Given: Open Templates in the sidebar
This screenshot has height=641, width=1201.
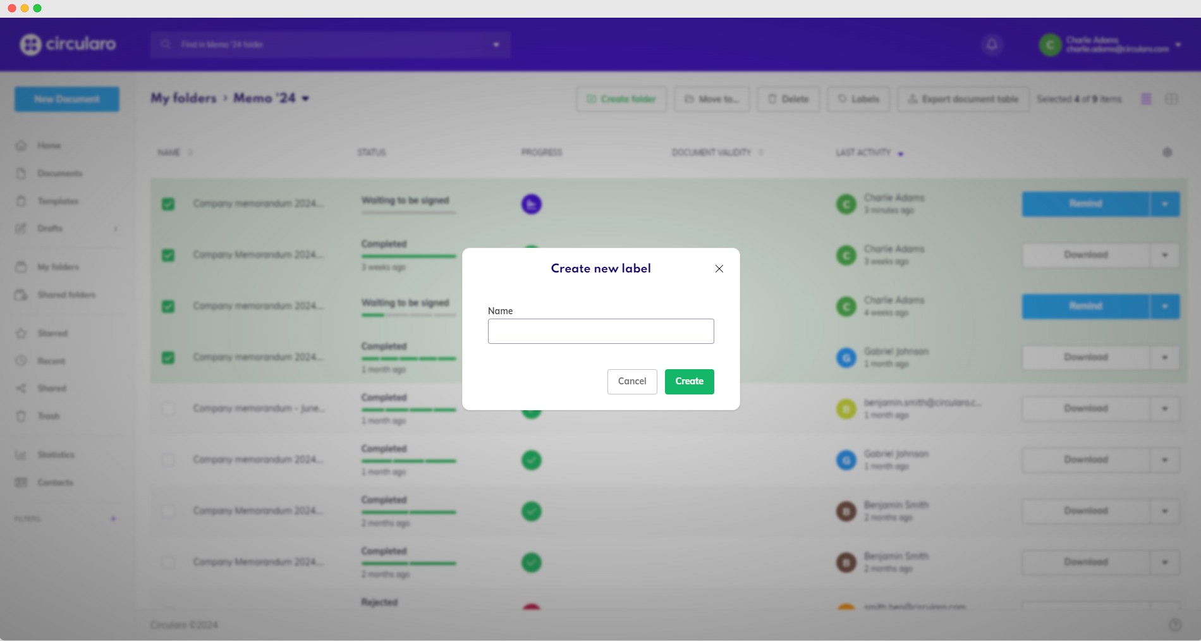Looking at the screenshot, I should pos(58,201).
